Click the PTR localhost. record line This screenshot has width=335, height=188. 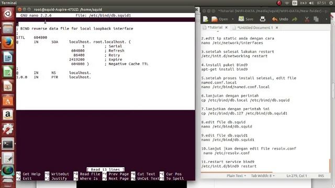[x=53, y=77]
